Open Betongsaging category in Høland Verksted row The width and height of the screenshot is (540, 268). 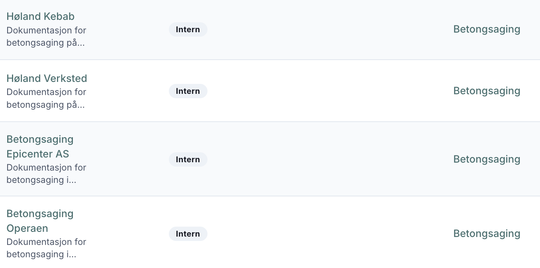(487, 91)
